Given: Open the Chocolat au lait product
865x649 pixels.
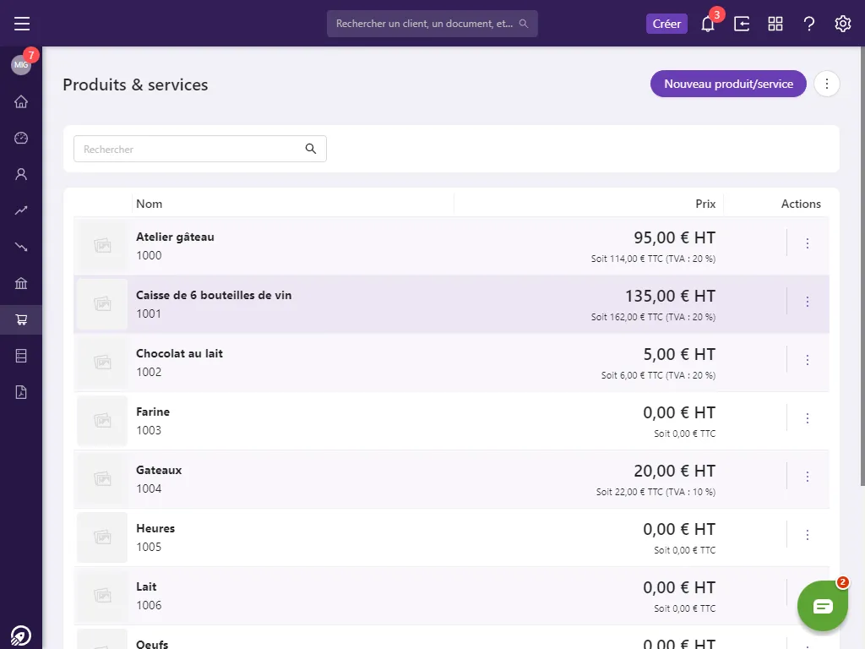Looking at the screenshot, I should click(179, 353).
